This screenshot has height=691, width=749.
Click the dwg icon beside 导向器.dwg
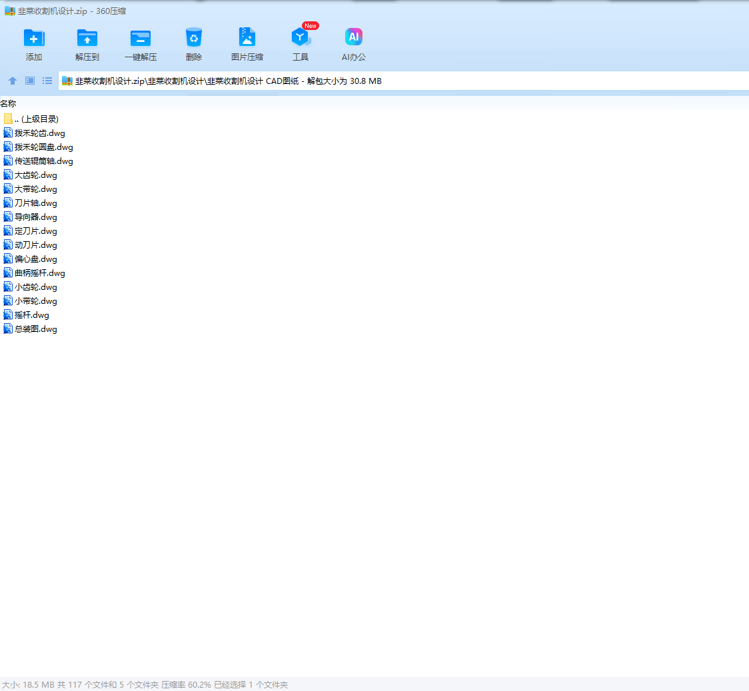click(8, 217)
